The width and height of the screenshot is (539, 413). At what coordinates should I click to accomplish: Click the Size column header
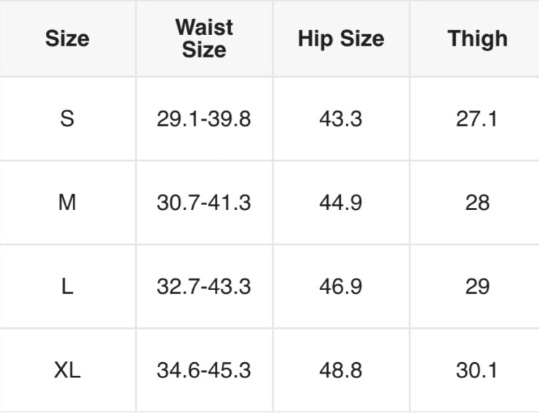click(67, 39)
